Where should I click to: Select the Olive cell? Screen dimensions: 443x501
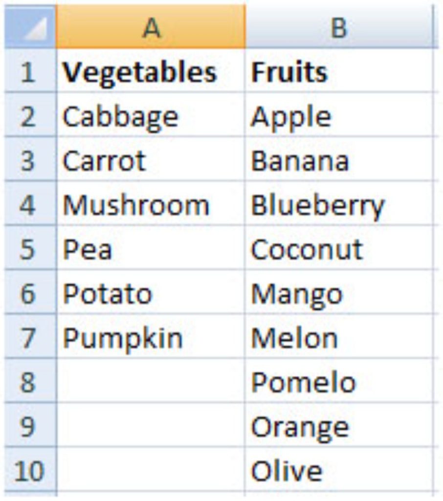[339, 469]
